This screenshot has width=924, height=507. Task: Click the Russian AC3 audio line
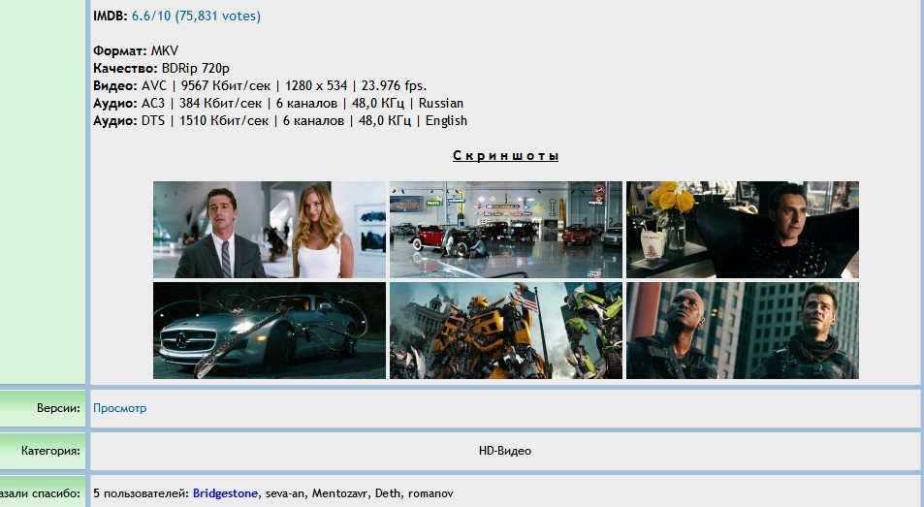coord(278,104)
